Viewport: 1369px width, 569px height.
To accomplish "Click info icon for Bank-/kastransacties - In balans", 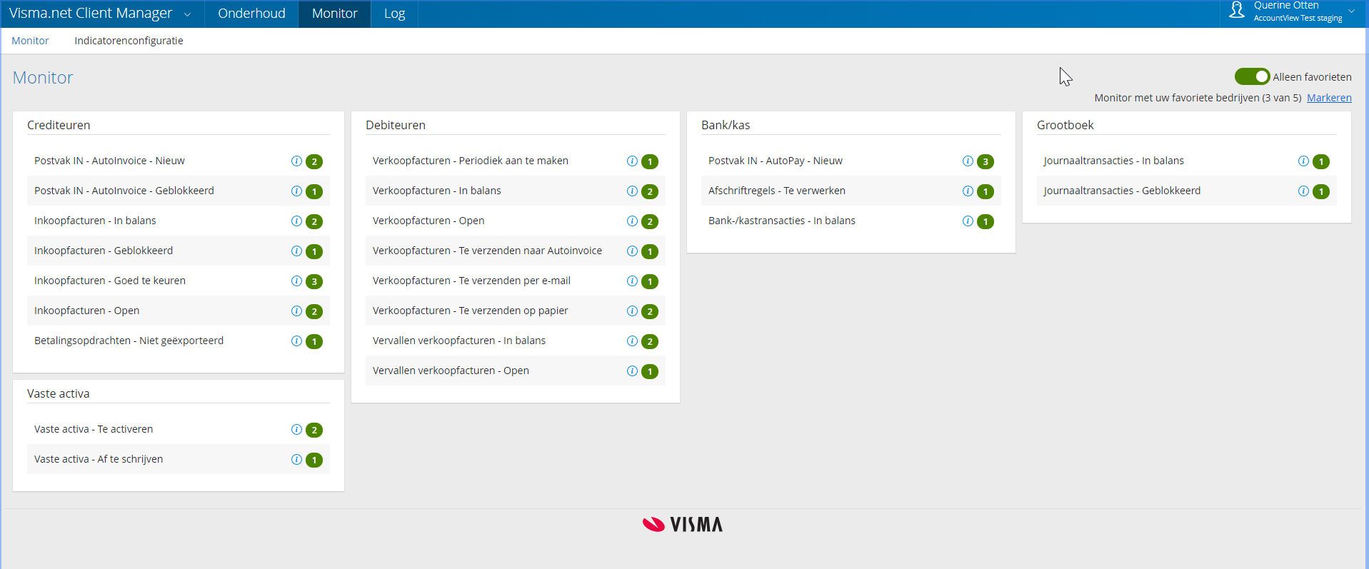I will tap(968, 221).
